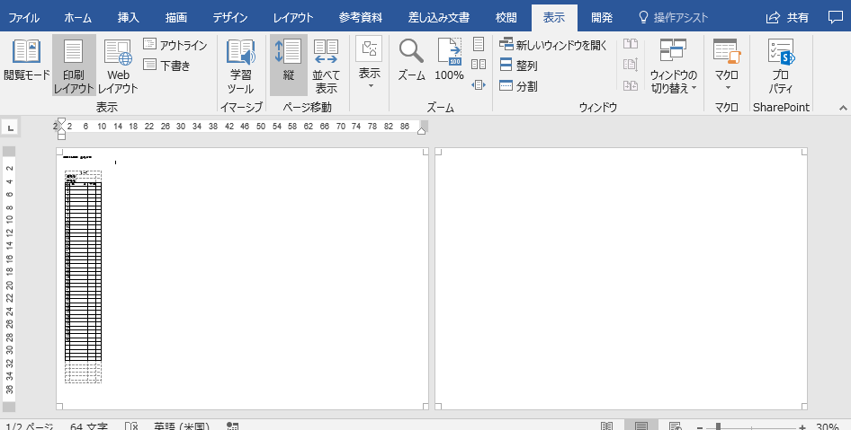Click the 操作アシスト search box
The width and height of the screenshot is (851, 430).
[x=674, y=17]
